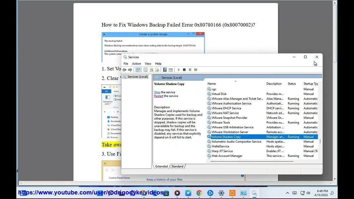Show hidden icons with the tray chevron
This screenshot has width=354, height=199.
[287, 193]
